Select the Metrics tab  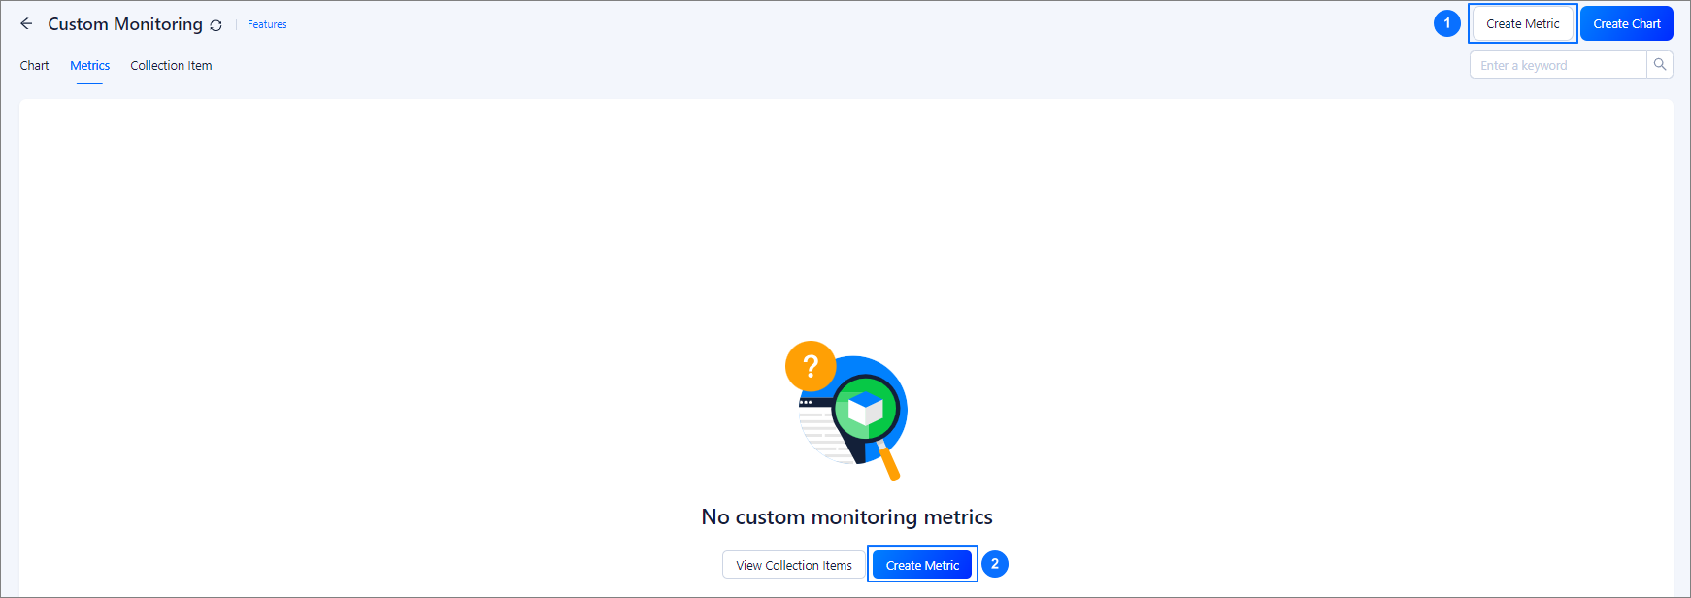[89, 66]
